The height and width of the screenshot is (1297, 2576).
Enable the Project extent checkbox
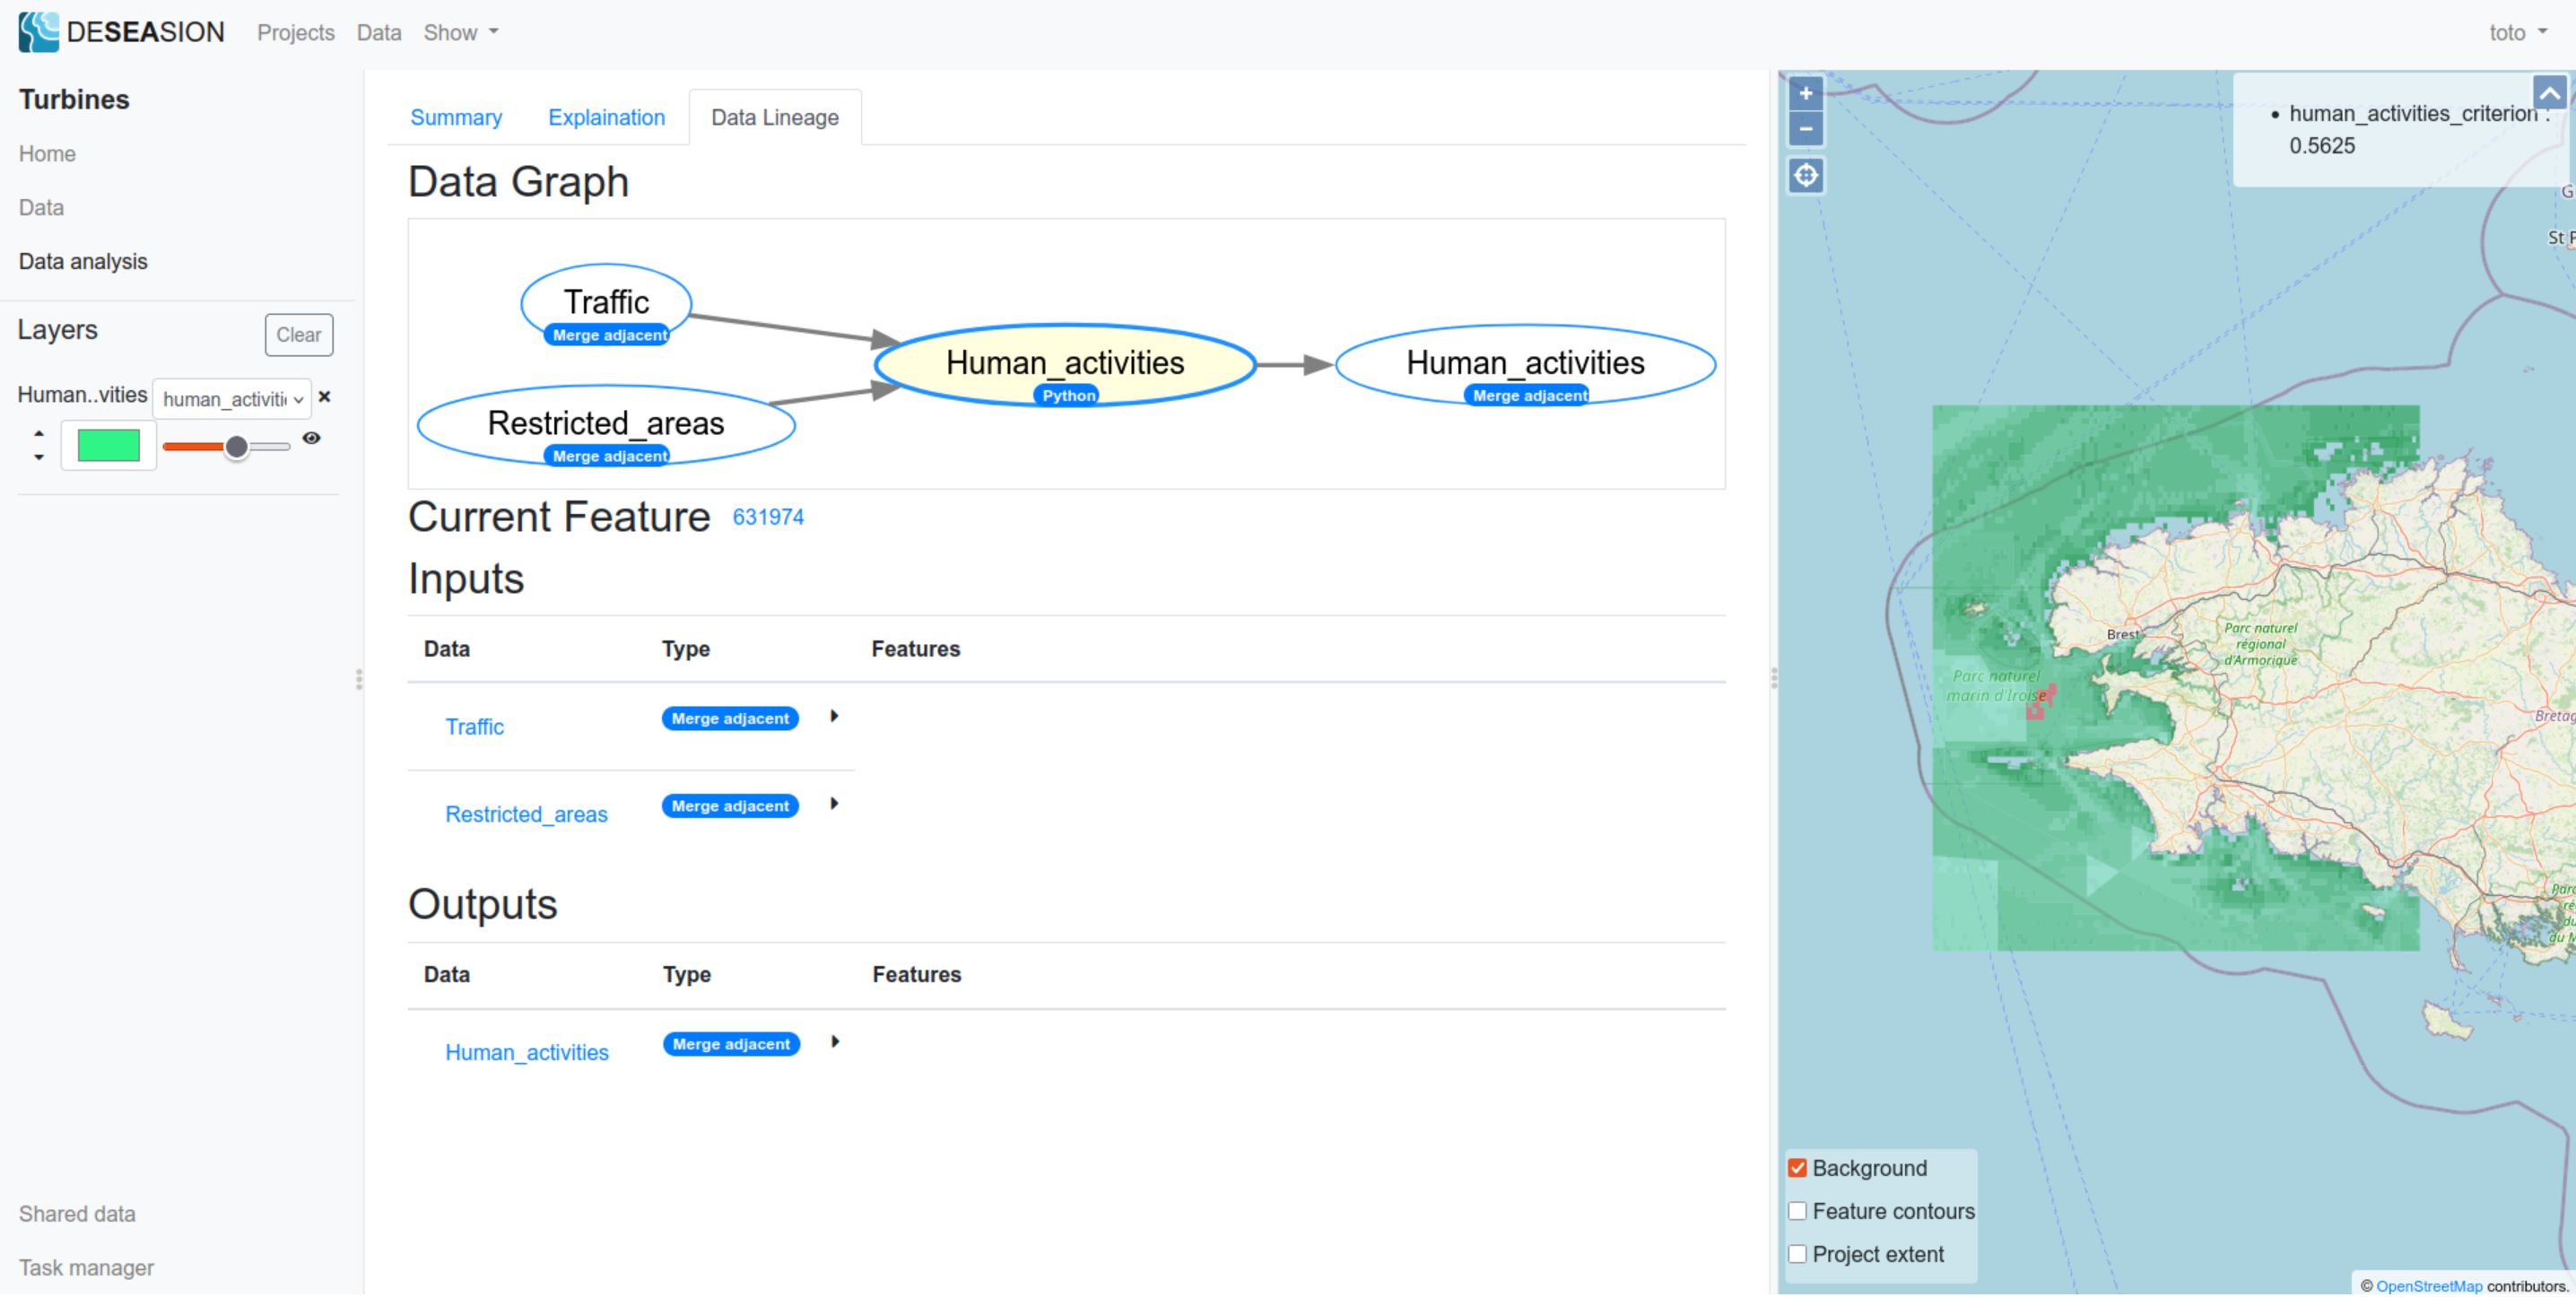click(1797, 1254)
